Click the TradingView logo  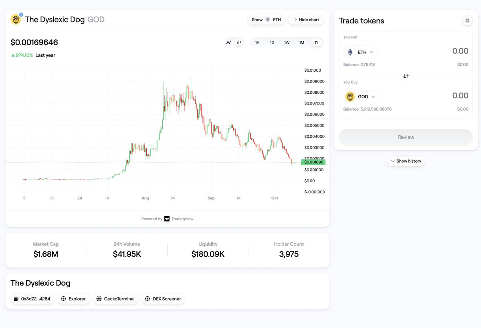tap(167, 219)
